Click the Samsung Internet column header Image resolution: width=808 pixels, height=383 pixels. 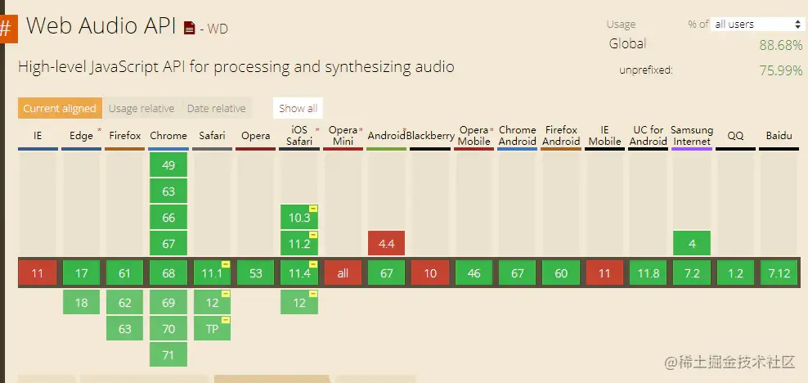[692, 136]
